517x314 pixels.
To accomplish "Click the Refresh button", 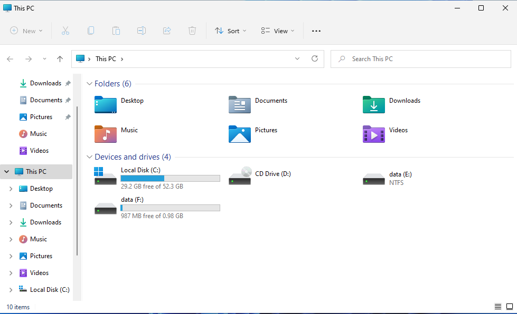I will [314, 58].
